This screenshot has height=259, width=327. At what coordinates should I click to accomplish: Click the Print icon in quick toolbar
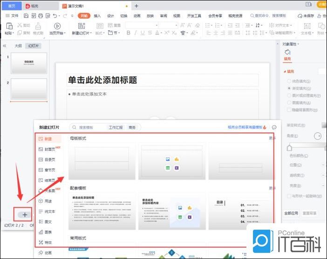point(41,16)
